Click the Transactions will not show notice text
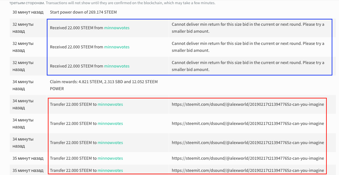Screen dimensions: 339x175 pyautogui.click(x=131, y=3)
